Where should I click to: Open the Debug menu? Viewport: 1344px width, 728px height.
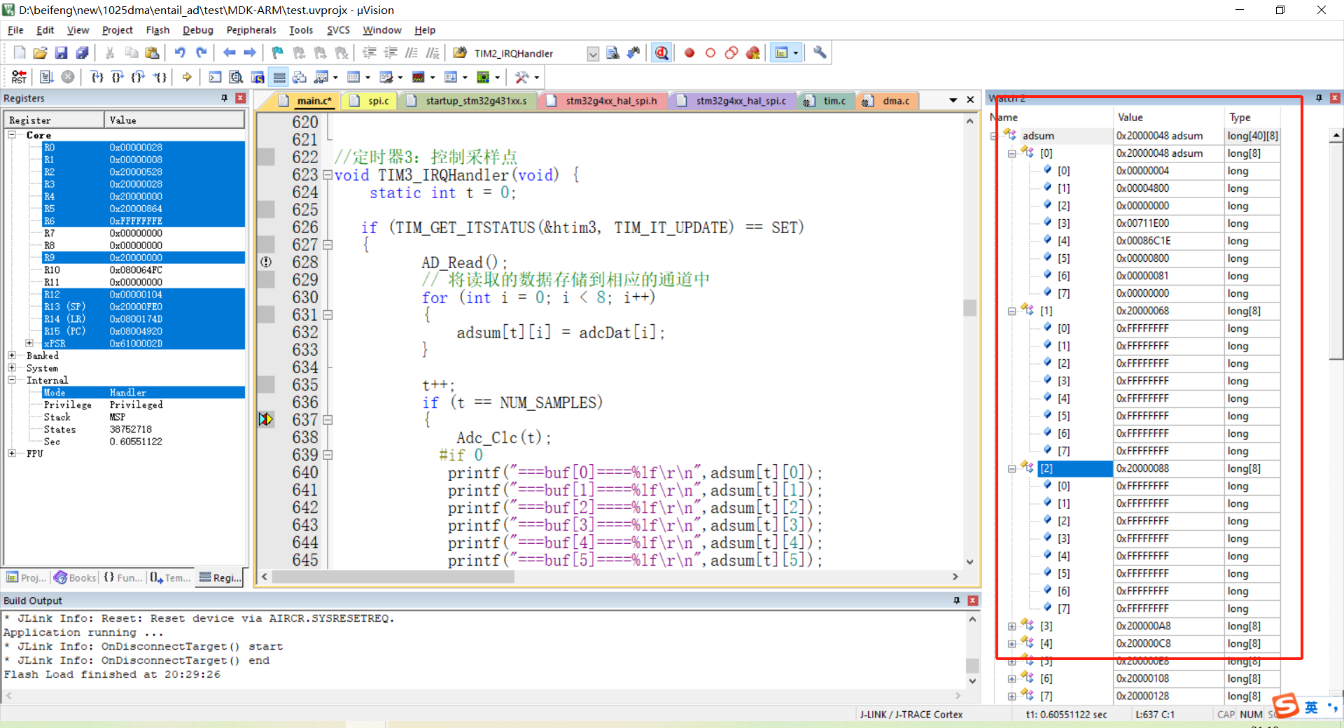point(197,30)
